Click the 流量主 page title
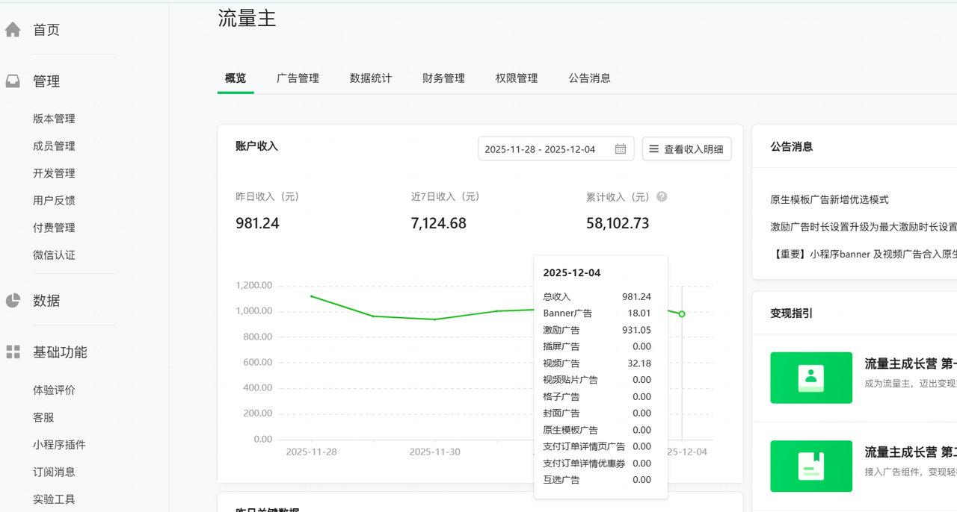The width and height of the screenshot is (957, 512). coord(247,18)
